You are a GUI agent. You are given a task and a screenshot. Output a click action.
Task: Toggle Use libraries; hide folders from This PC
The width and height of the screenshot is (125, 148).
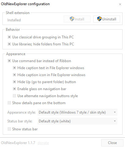point(9,44)
